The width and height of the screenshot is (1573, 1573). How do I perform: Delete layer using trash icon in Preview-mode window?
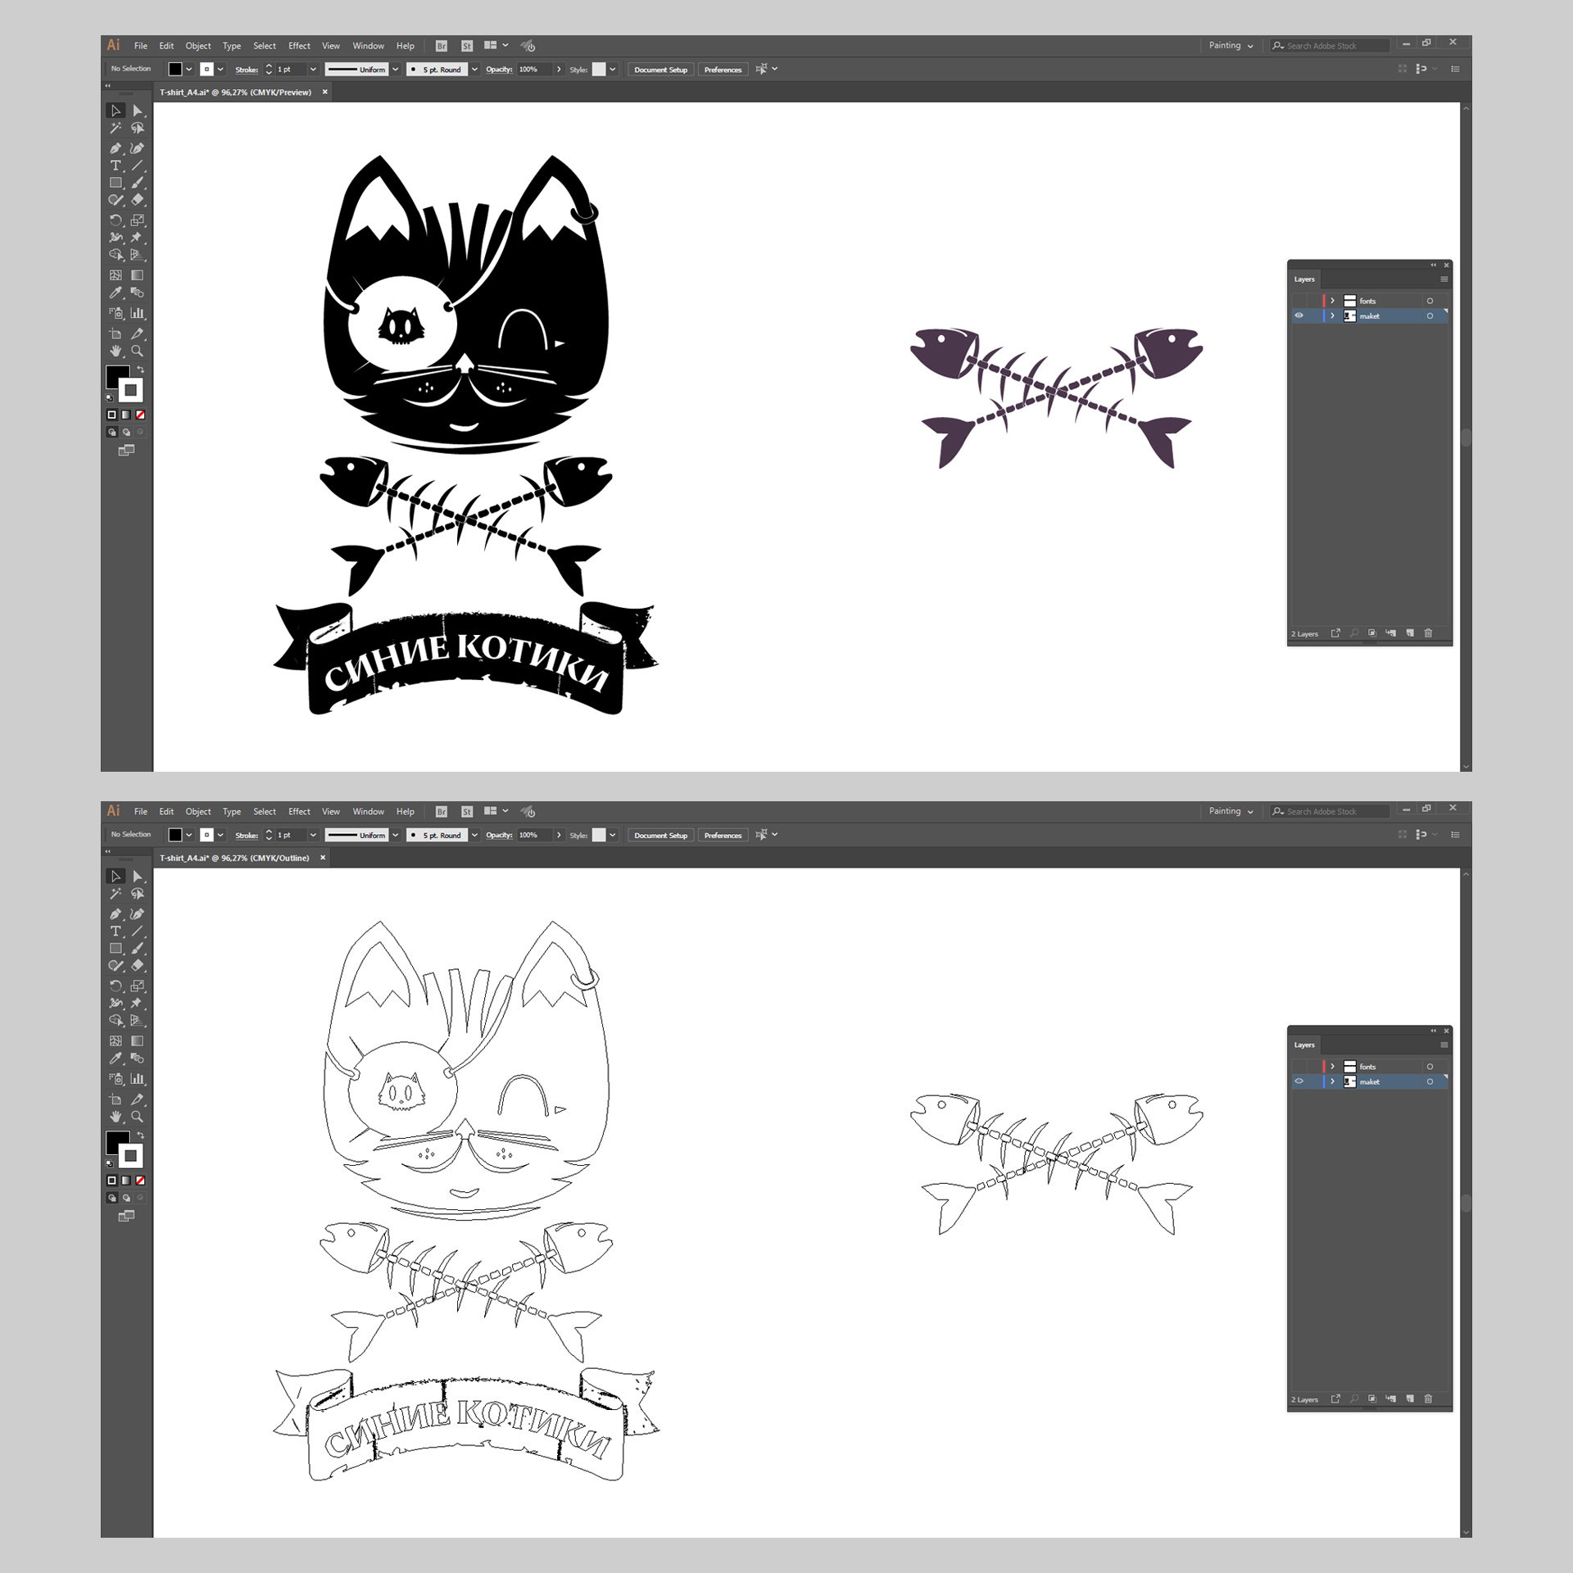tap(1428, 633)
